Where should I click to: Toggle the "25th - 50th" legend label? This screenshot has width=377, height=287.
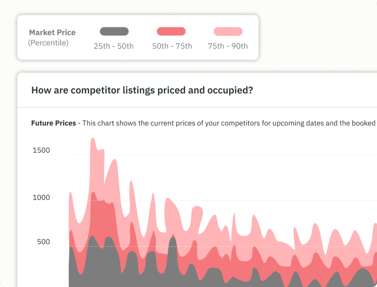[x=113, y=46]
